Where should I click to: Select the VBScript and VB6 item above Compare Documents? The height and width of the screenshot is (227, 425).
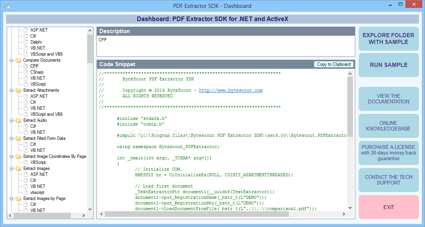(x=46, y=54)
